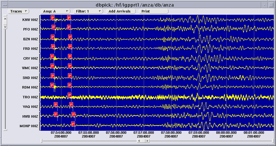Select first P arrival flag on CRY HHZ
The image size is (276, 146).
[52, 56]
